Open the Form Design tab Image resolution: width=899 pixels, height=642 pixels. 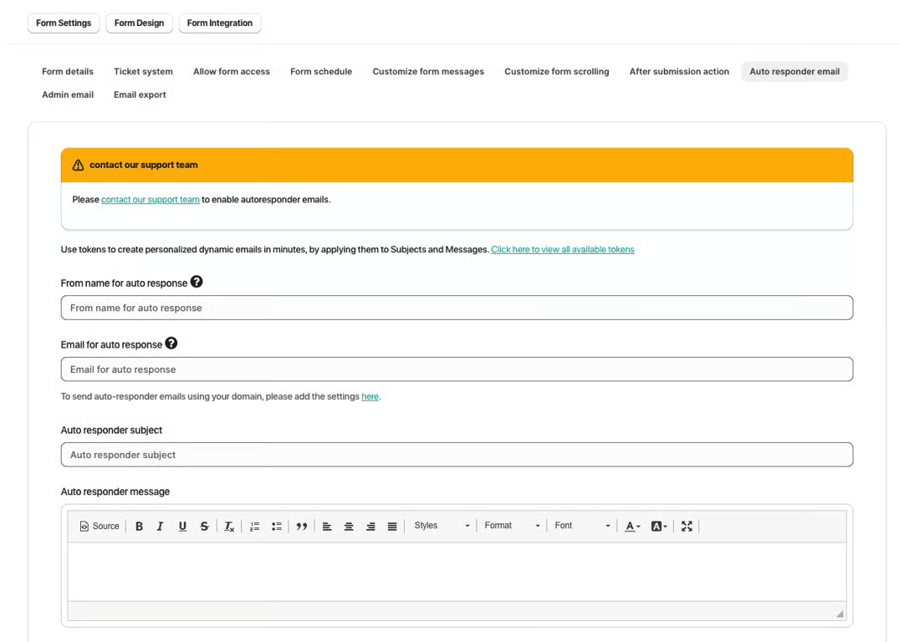pyautogui.click(x=140, y=23)
